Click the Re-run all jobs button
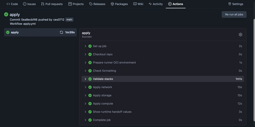Image resolution: width=255 pixels, height=127 pixels. pos(234,14)
